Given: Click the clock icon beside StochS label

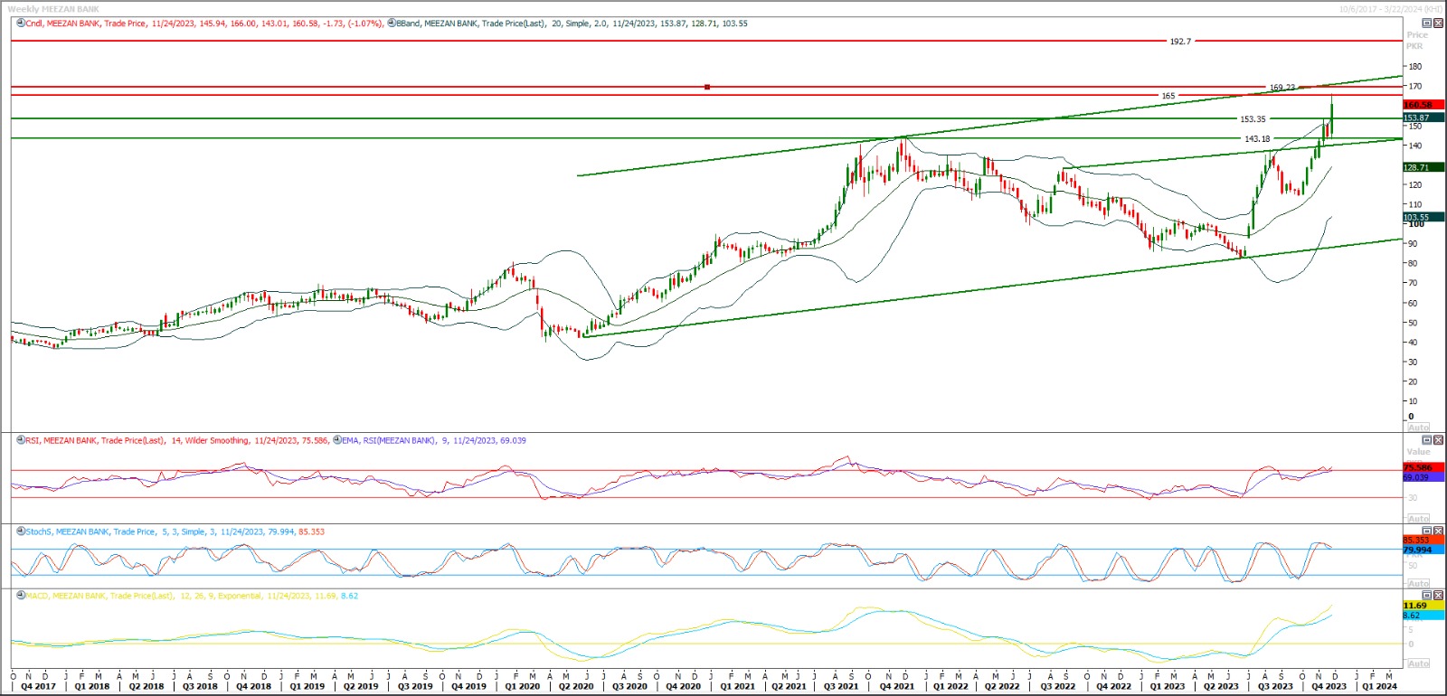Looking at the screenshot, I should pos(21,531).
